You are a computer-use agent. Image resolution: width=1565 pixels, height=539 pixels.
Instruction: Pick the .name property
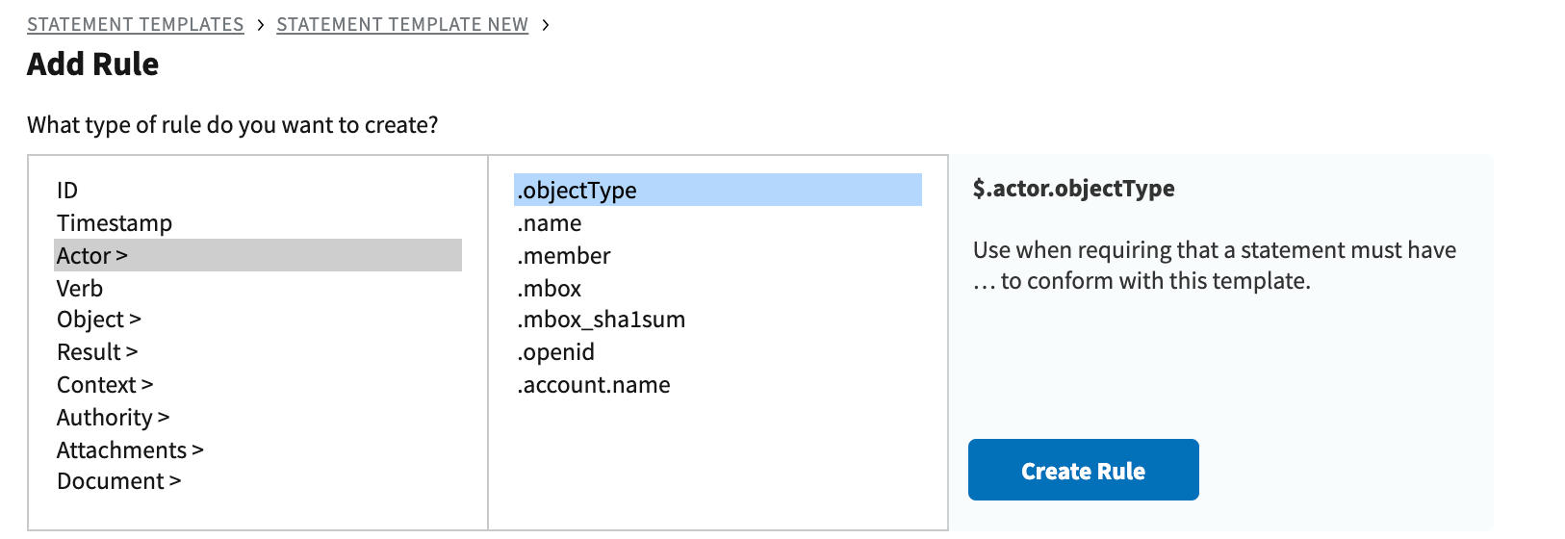pyautogui.click(x=550, y=223)
